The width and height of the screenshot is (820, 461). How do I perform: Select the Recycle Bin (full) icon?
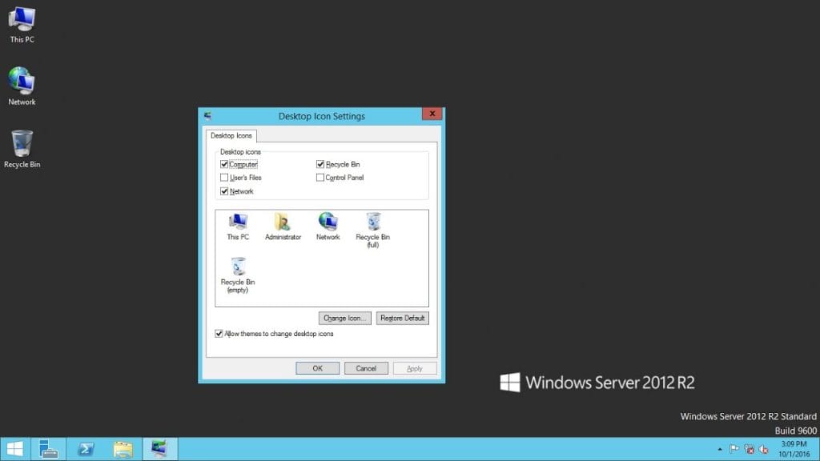pos(372,222)
